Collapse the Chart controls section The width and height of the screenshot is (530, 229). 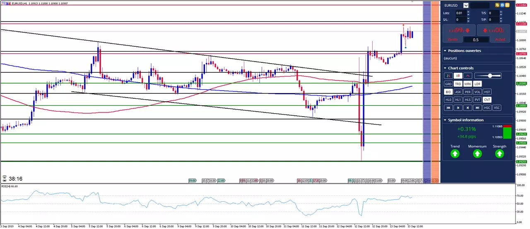445,68
